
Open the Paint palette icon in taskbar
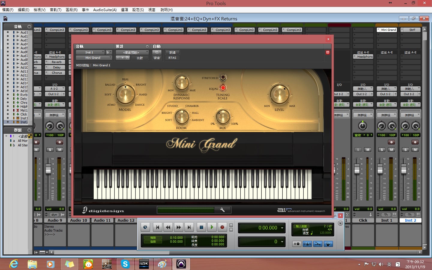click(162, 264)
